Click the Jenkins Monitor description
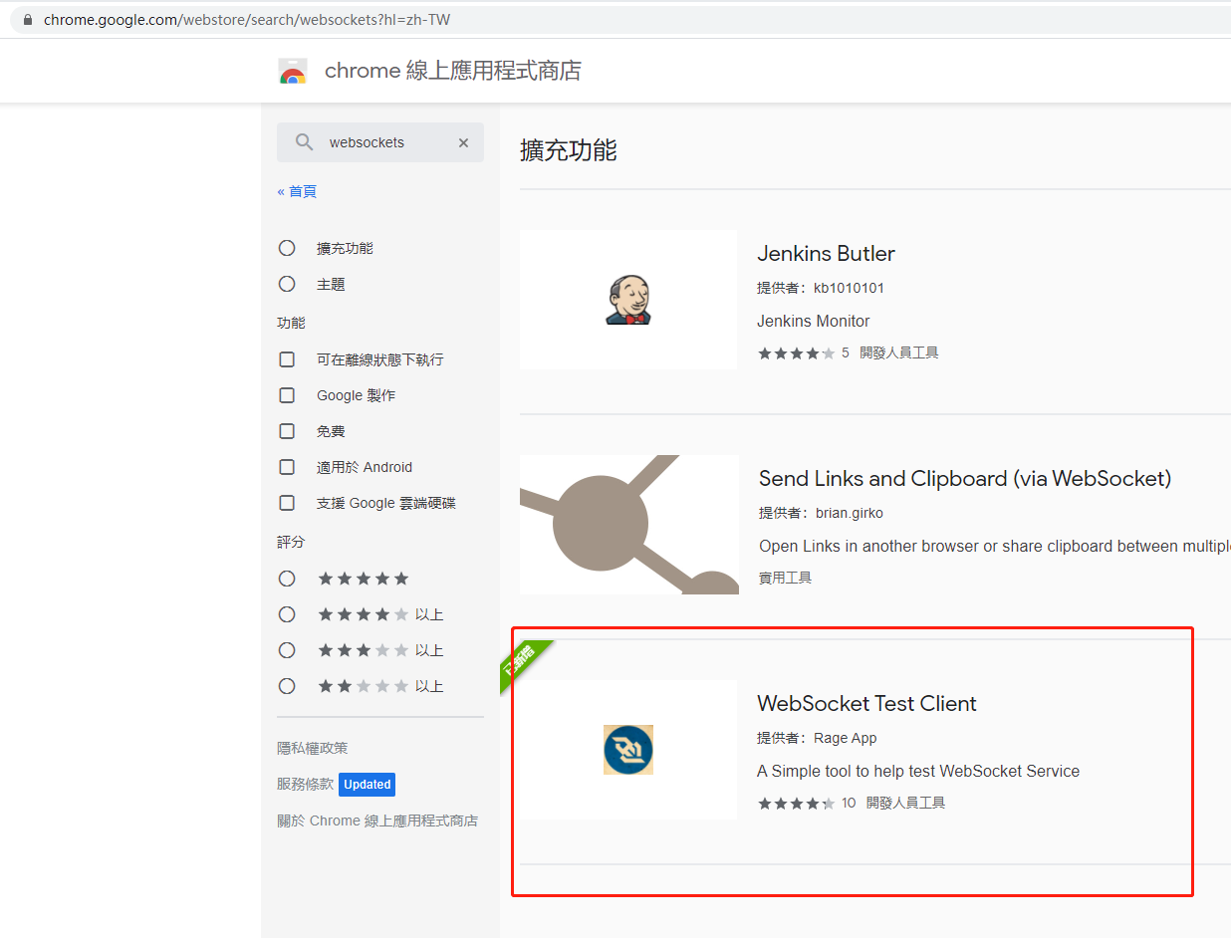 click(x=814, y=321)
